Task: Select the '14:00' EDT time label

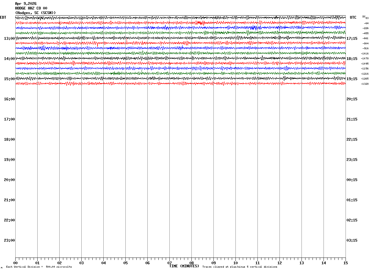Action: coord(9,59)
